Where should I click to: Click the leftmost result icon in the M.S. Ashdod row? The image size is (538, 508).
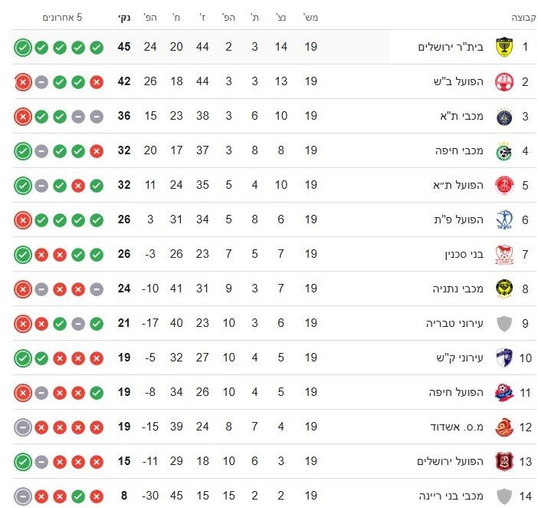(22, 427)
